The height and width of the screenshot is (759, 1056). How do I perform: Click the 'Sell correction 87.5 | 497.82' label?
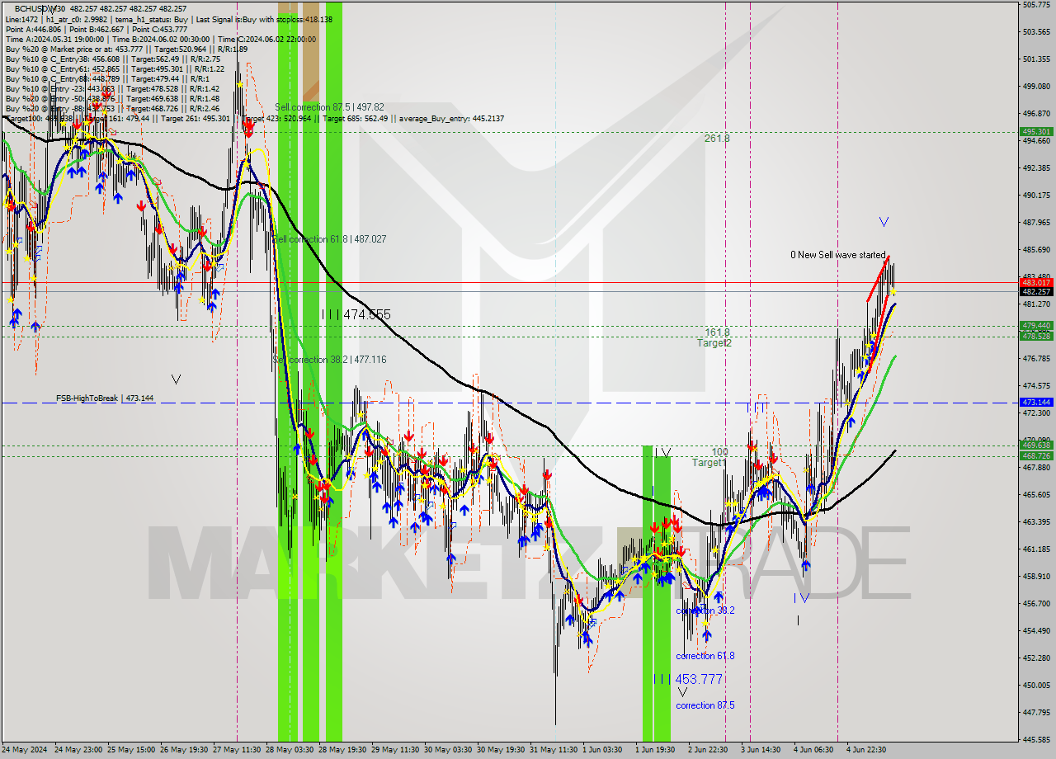[x=329, y=107]
